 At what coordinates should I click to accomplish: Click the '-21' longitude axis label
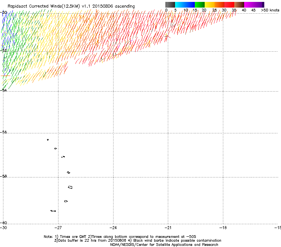coord(168,228)
